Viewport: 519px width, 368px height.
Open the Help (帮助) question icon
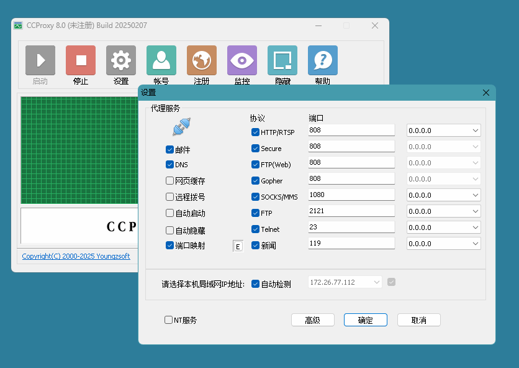(323, 60)
